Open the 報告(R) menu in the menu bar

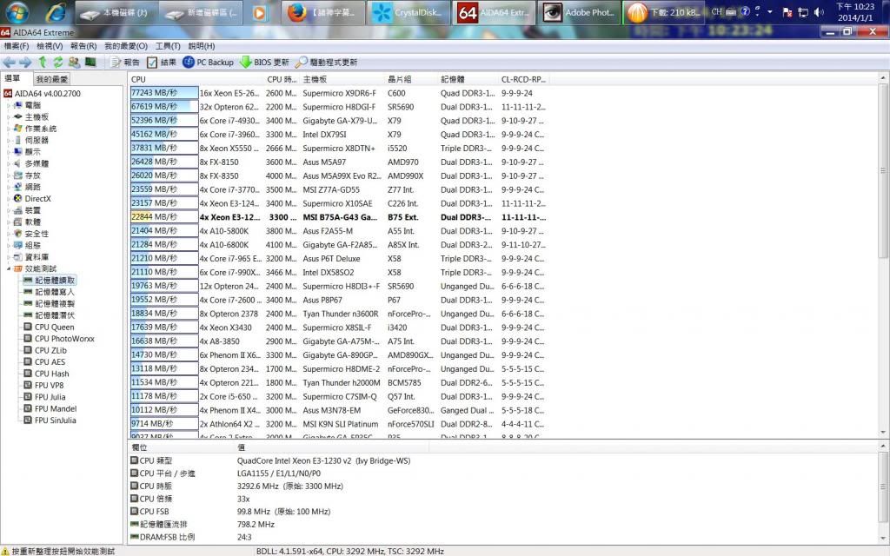[83, 46]
